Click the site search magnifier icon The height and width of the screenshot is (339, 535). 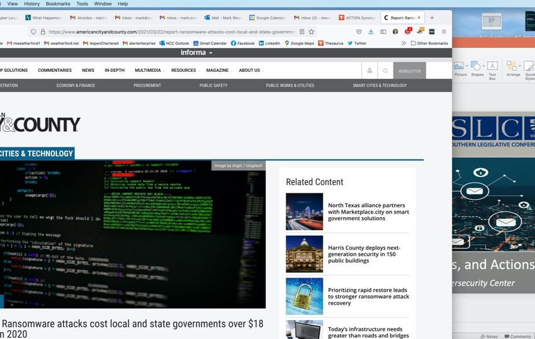[385, 71]
